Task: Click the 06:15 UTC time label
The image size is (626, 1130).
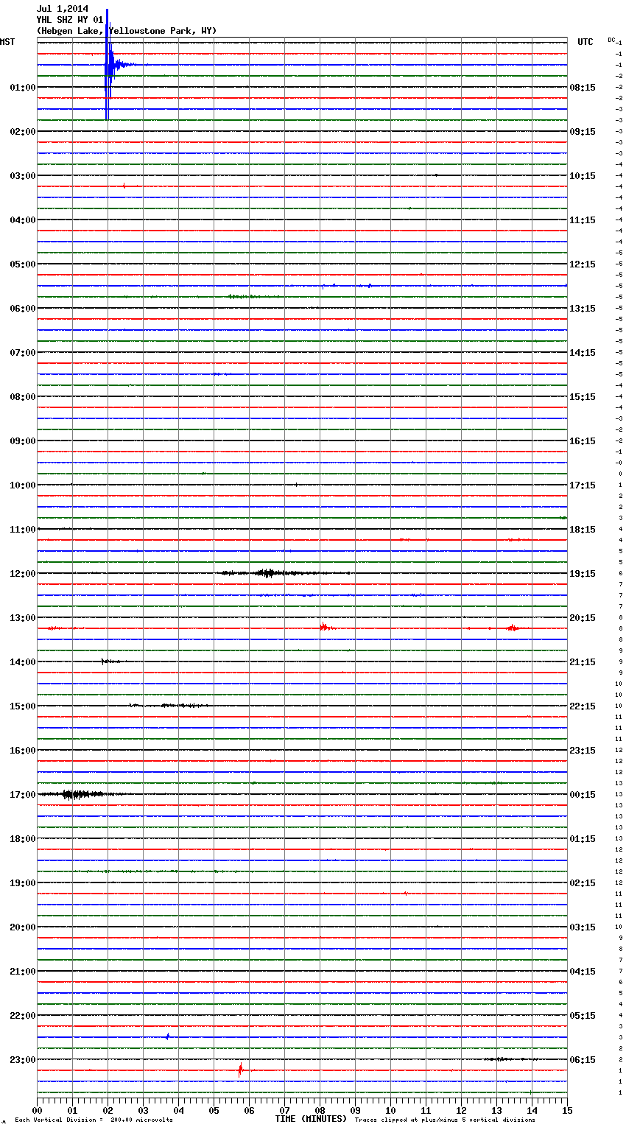Action: tap(583, 1060)
